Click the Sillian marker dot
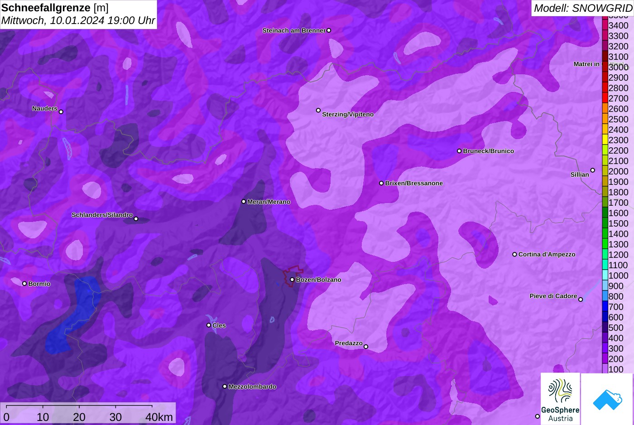 pyautogui.click(x=593, y=170)
